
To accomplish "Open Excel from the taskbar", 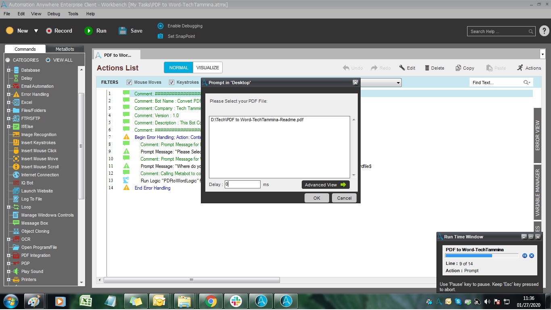I will coord(86,301).
